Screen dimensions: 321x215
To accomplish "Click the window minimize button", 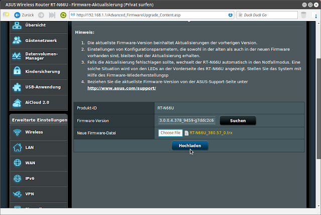I will 304,5.
